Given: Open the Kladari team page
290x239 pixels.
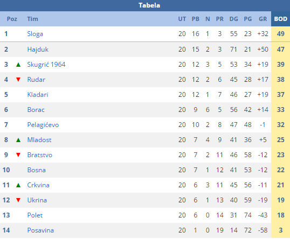Looking at the screenshot, I should [38, 95].
